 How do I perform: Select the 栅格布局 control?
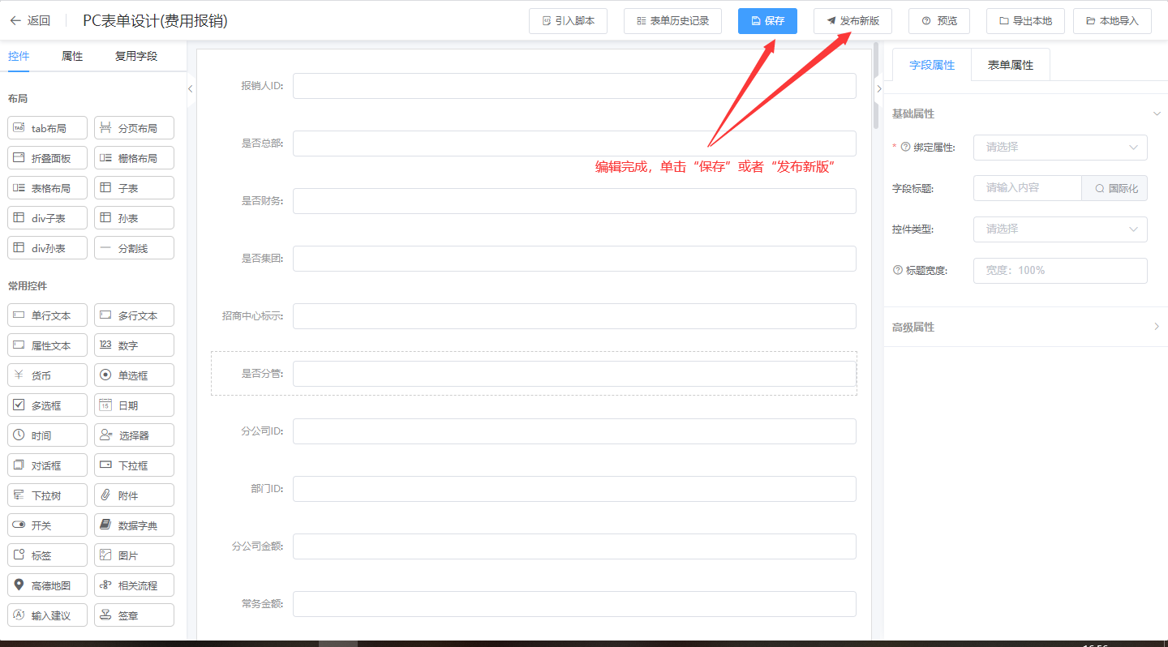pos(135,158)
